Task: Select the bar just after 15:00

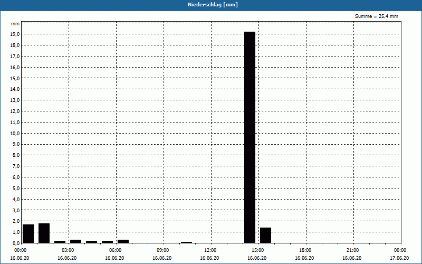Action: tap(266, 235)
